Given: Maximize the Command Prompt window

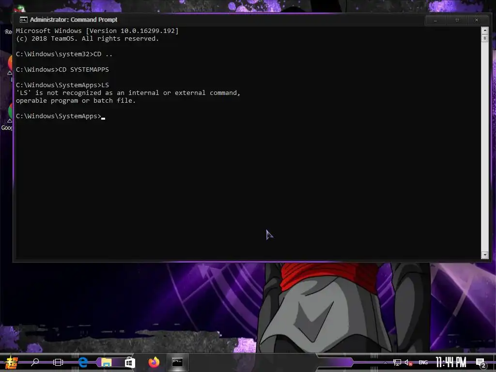Looking at the screenshot, I should coord(457,20).
